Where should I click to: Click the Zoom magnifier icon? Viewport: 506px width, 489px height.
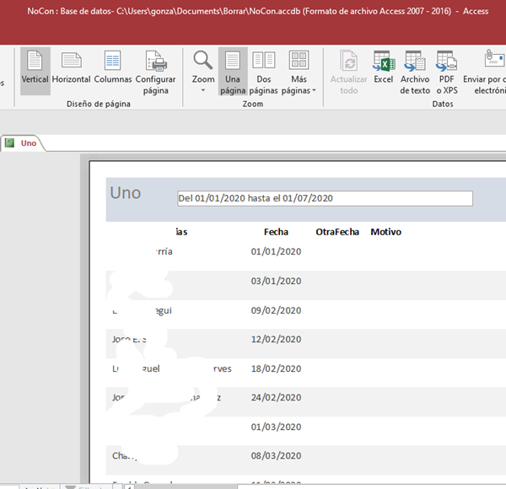point(203,61)
